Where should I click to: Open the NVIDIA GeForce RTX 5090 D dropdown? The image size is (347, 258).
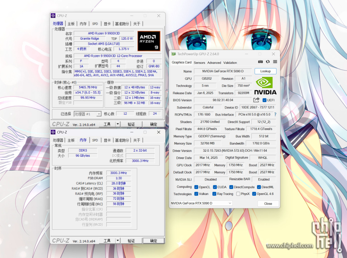[201, 203]
